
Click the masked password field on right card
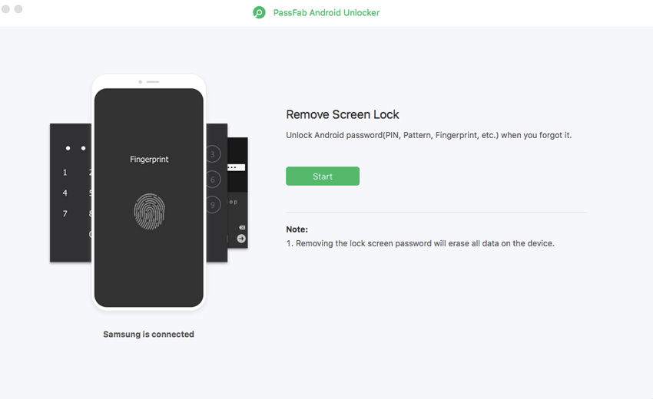[237, 167]
